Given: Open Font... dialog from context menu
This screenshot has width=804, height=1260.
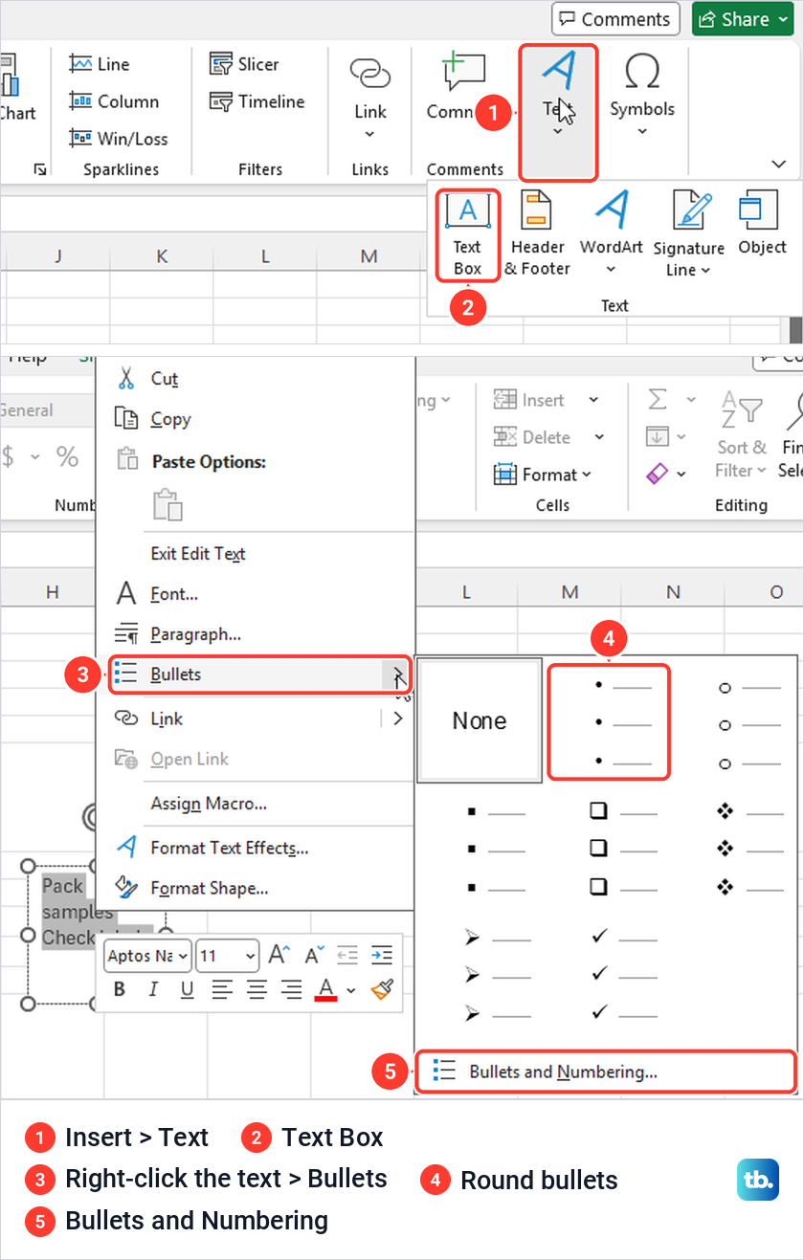Looking at the screenshot, I should pyautogui.click(x=256, y=594).
